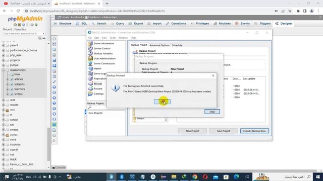
Task: Bookmark page with star icon
Action: pyautogui.click(x=290, y=11)
